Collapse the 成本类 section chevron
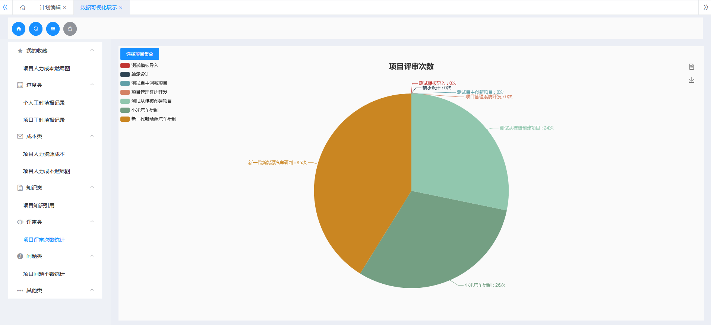Viewport: 711px width, 325px height. click(92, 136)
